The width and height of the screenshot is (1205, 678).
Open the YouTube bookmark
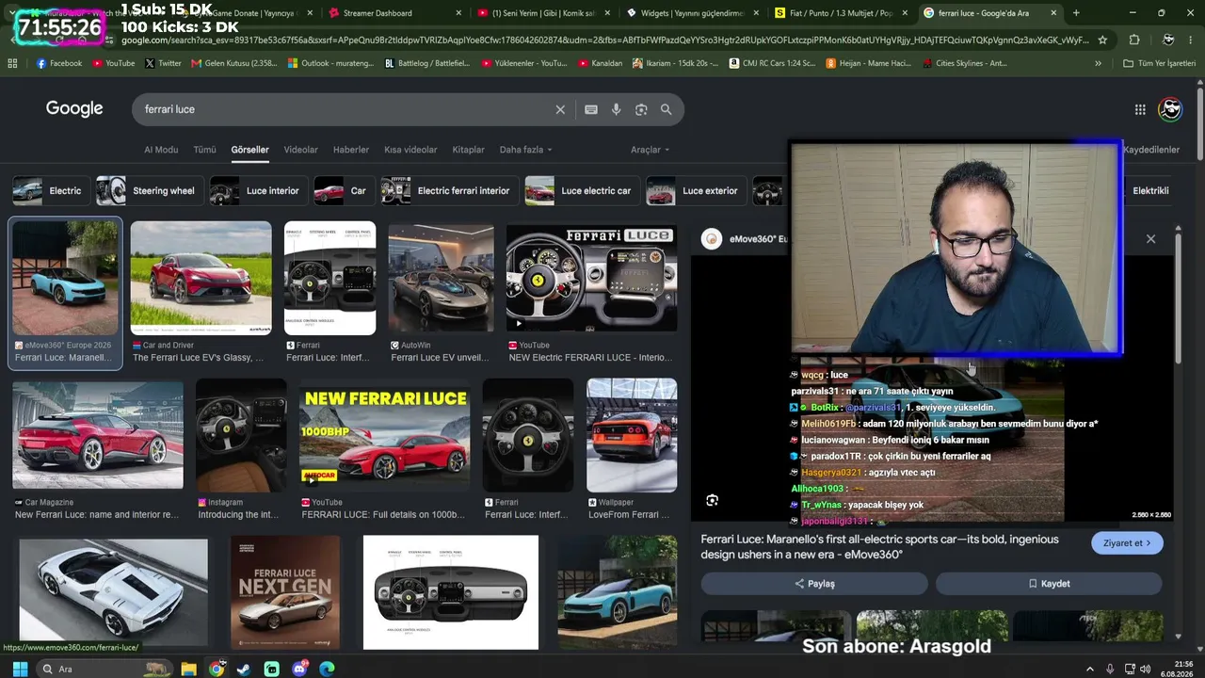coord(113,63)
